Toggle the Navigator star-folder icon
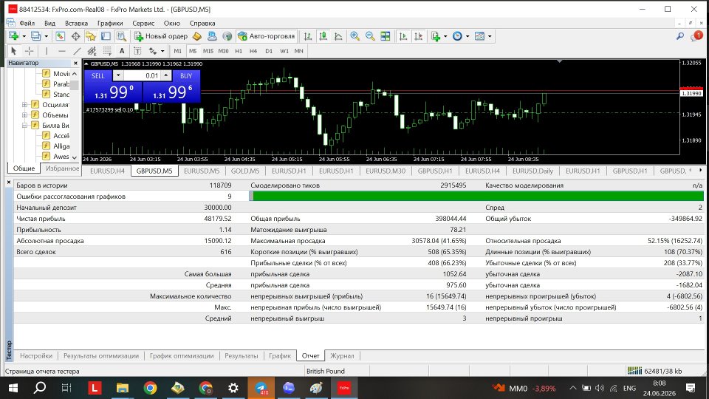The width and height of the screenshot is (709, 399). tap(91, 36)
